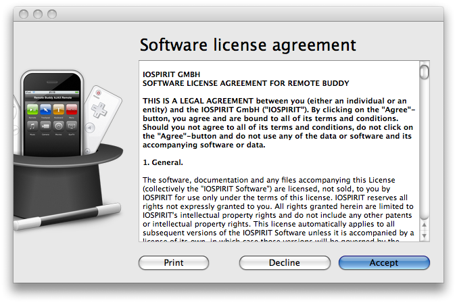Zoom the window with the third title button
This screenshot has width=457, height=303.
(52, 14)
